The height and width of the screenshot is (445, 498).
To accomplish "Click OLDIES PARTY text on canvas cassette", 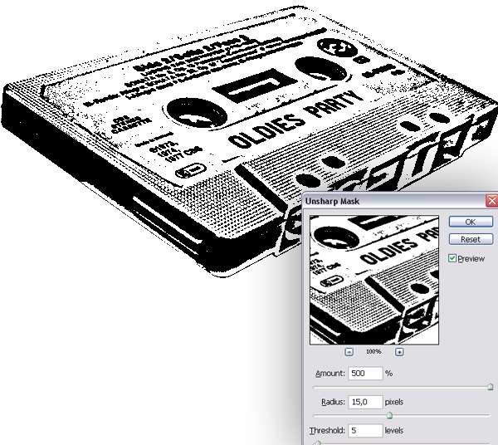I will 295,123.
